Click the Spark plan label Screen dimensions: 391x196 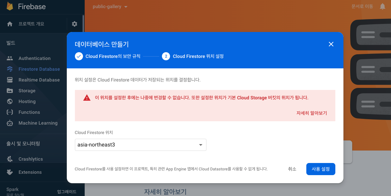(x=12, y=189)
